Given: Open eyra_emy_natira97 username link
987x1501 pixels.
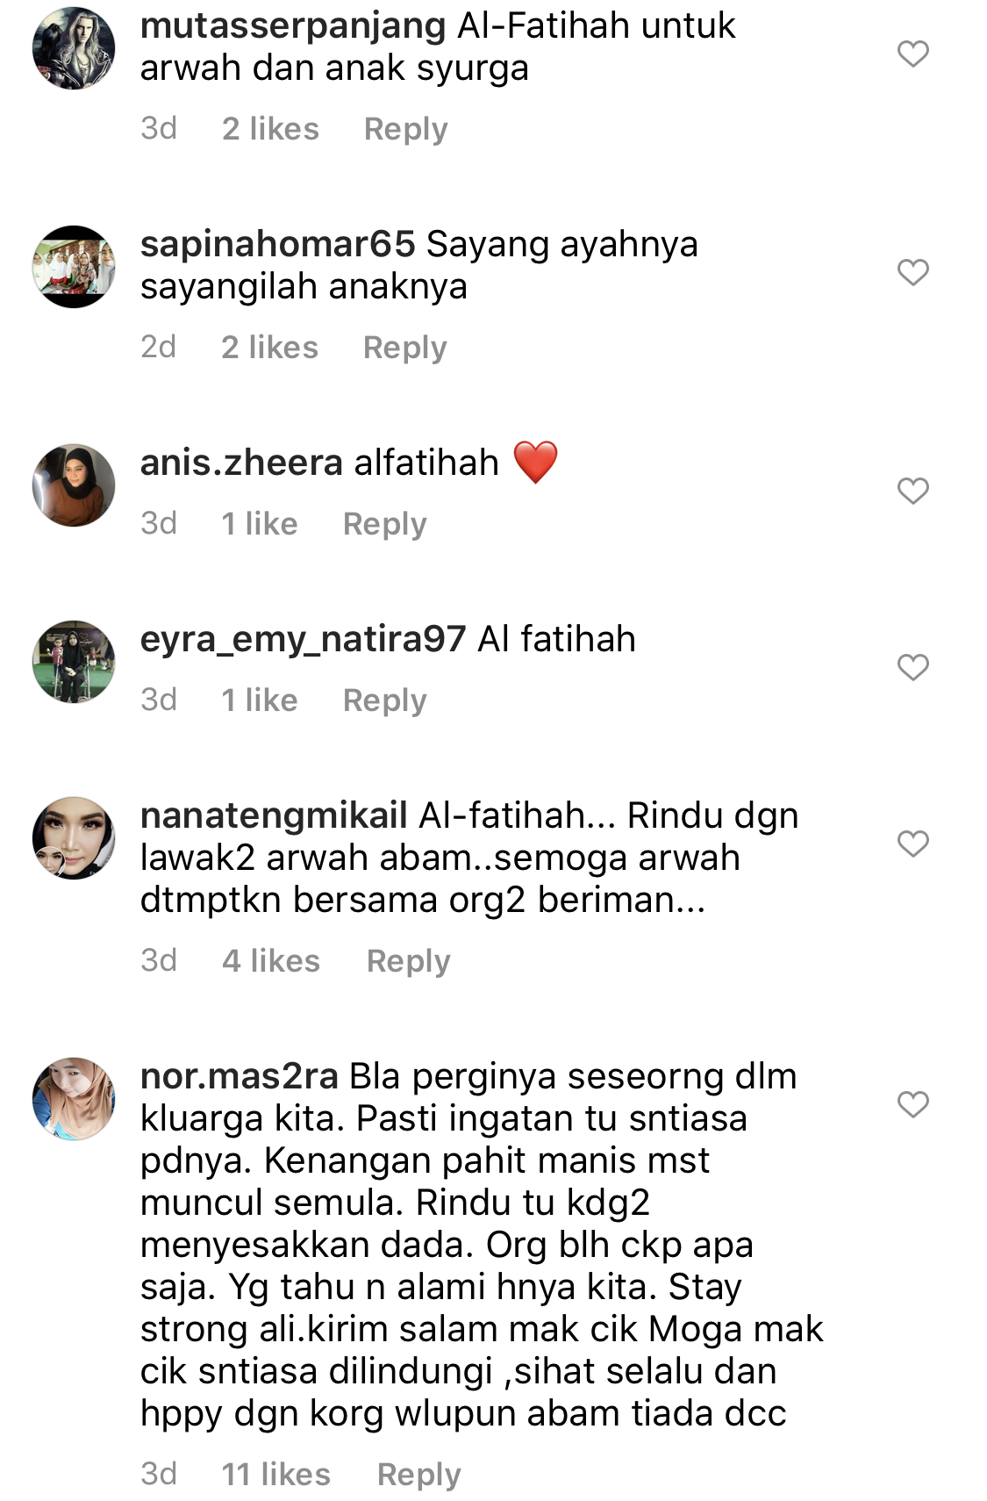Looking at the screenshot, I should (303, 640).
